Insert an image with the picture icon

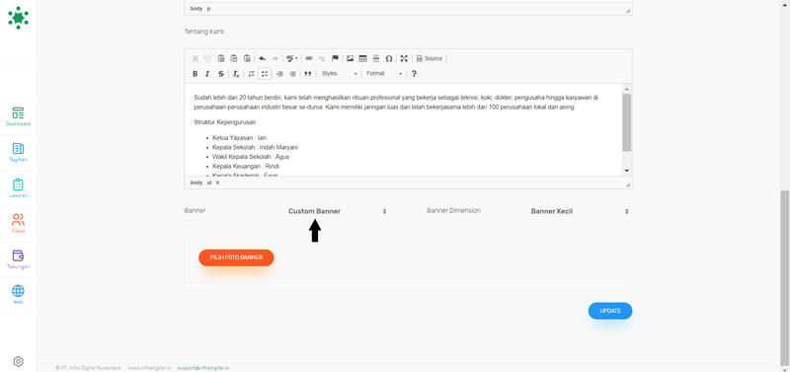point(351,58)
